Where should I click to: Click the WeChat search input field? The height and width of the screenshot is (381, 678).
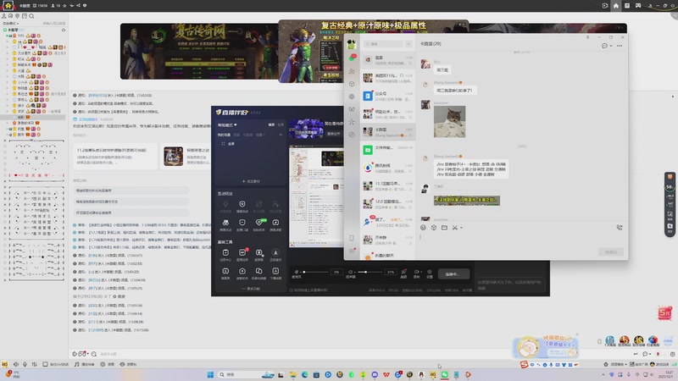click(384, 44)
